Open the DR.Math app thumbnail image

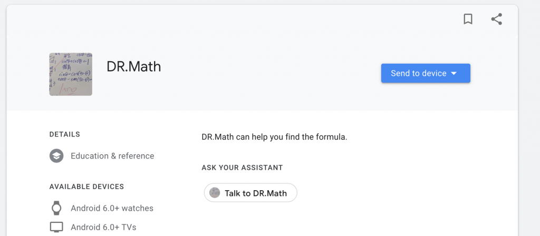tap(71, 74)
